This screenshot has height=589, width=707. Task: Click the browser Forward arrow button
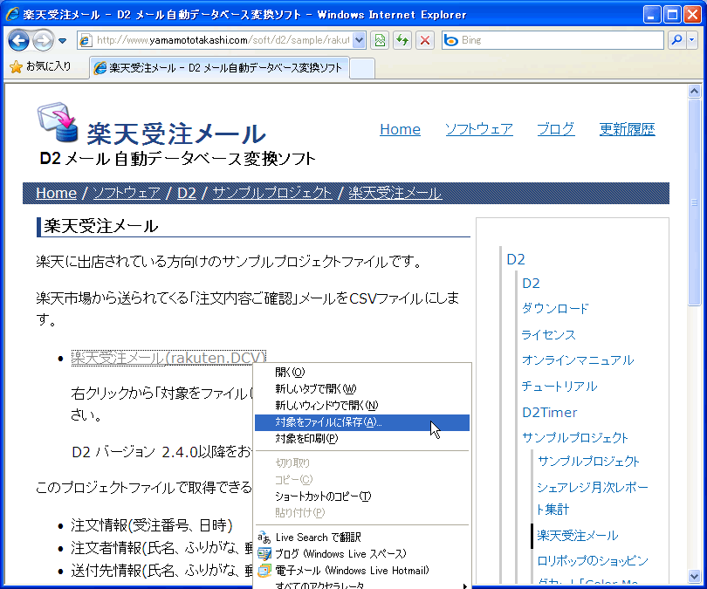[43, 40]
